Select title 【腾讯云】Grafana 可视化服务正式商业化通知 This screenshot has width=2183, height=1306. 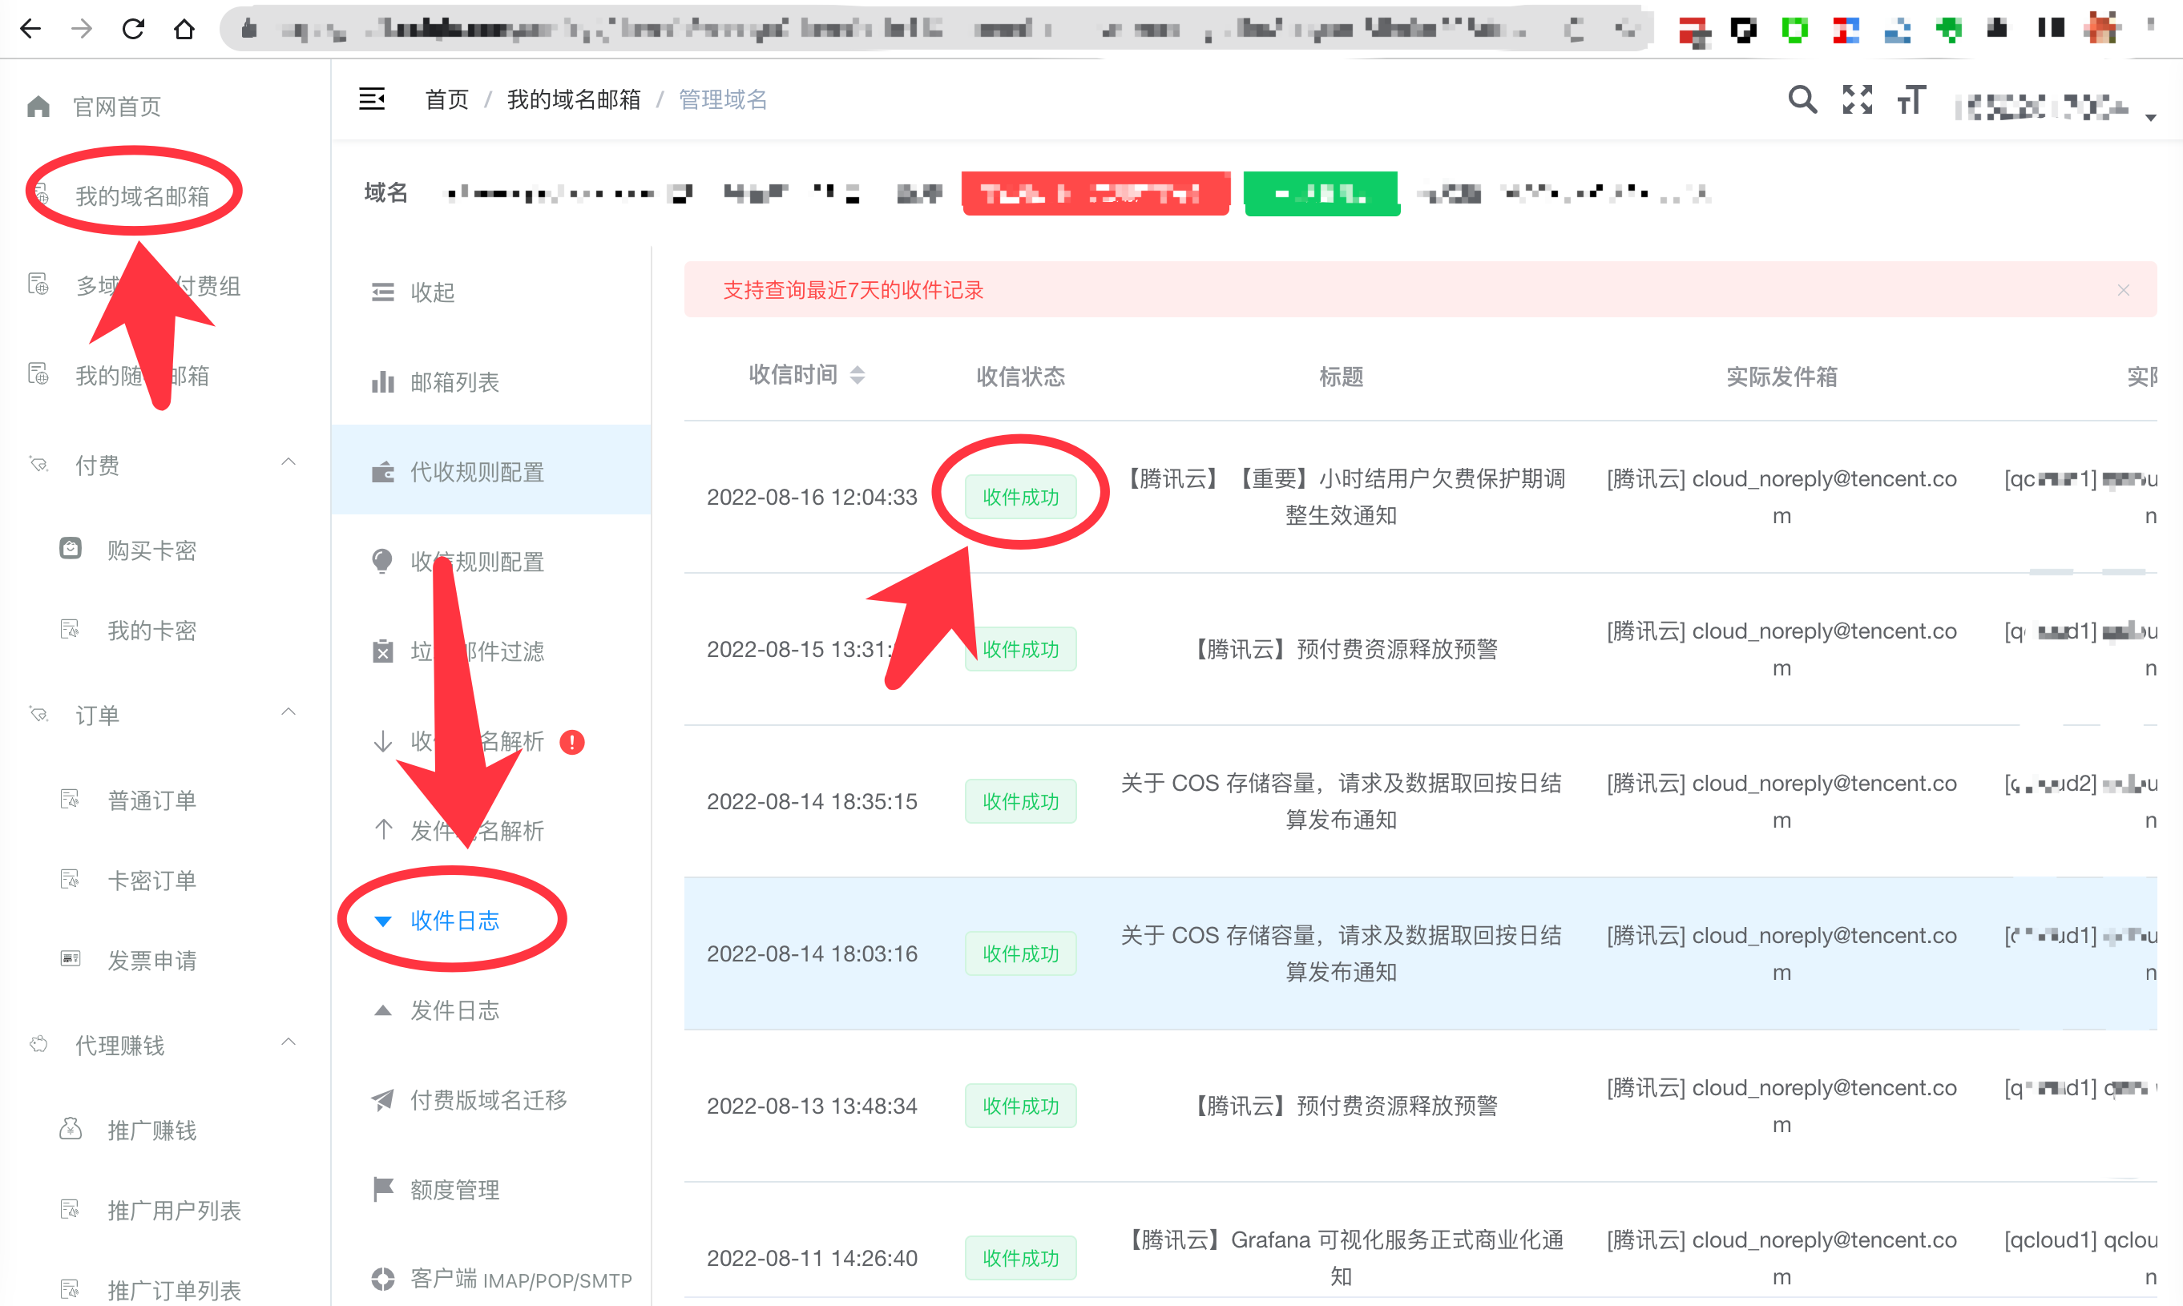pyautogui.click(x=1342, y=1258)
